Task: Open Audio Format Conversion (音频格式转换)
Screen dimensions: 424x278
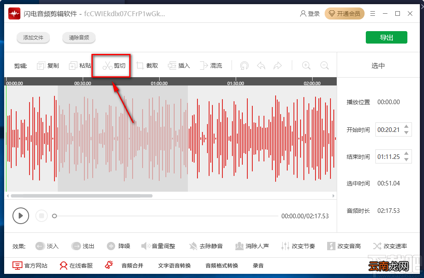Action: (222, 266)
